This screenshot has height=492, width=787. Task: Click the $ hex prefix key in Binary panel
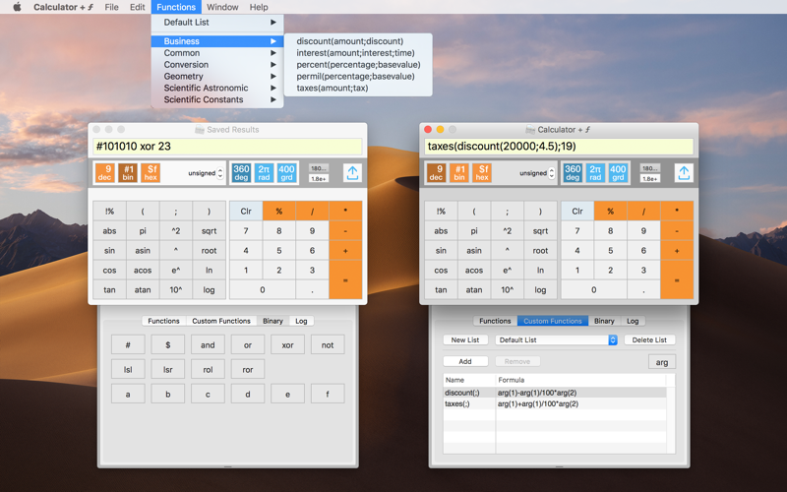pyautogui.click(x=168, y=345)
